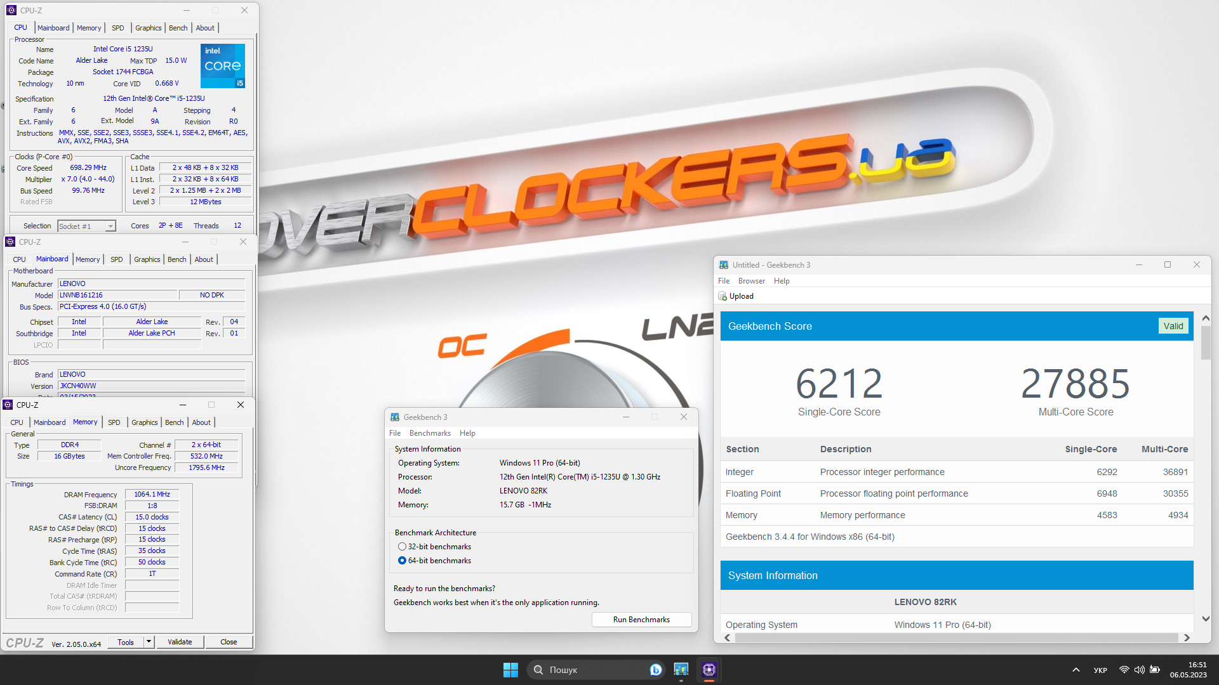Select 64-bit benchmarks option
Image resolution: width=1219 pixels, height=685 pixels.
coord(402,561)
